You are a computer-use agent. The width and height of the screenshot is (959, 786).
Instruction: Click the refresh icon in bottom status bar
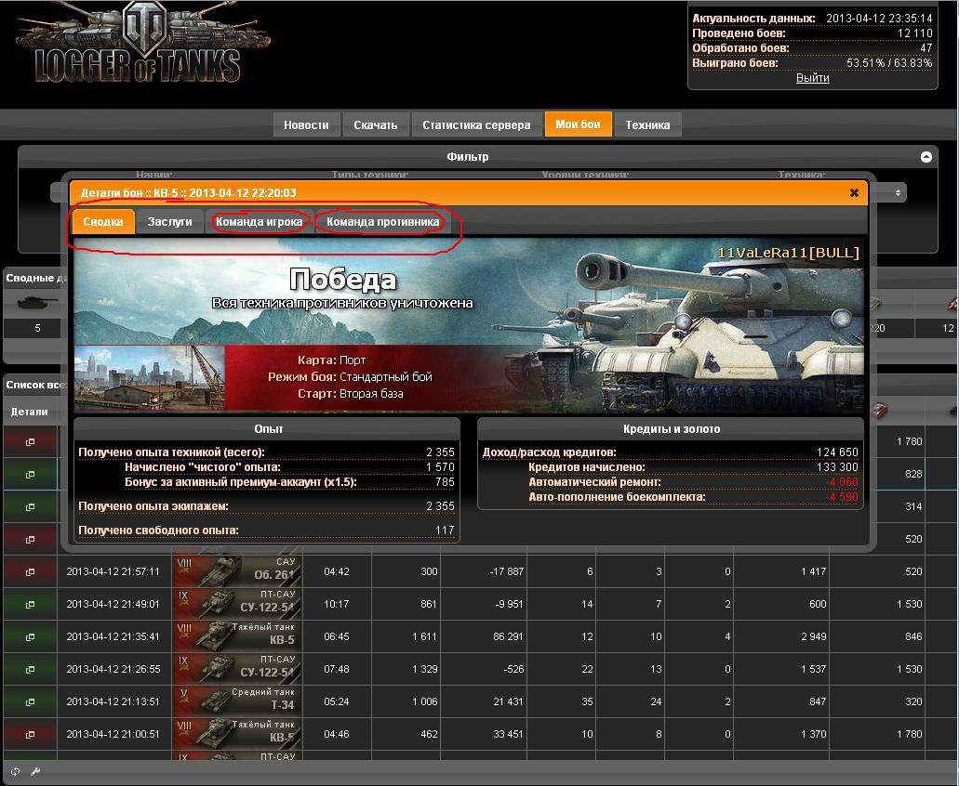[15, 771]
